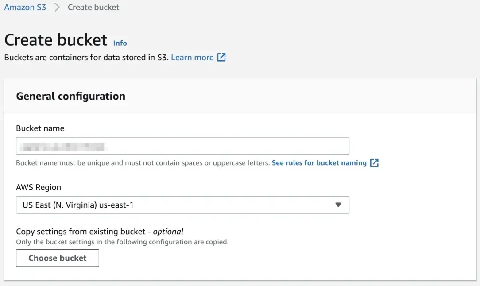Expand the AWS Region dropdown
The width and height of the screenshot is (480, 286).
point(182,205)
